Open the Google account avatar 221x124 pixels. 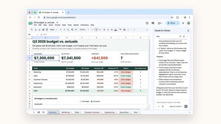point(189,23)
